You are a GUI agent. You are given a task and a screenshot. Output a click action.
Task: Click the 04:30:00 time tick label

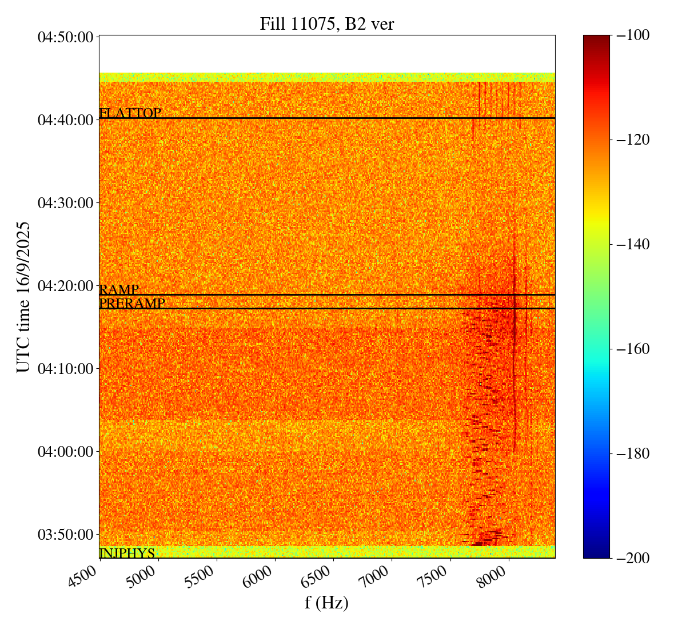point(65,203)
